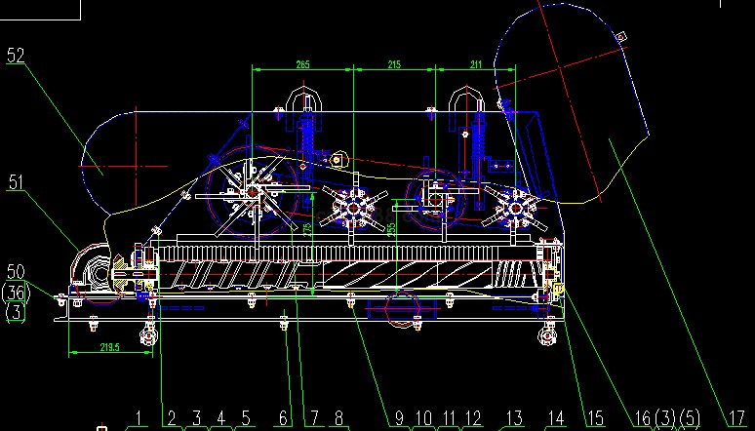Click the 265 dimension text
This screenshot has width=755, height=431.
point(302,64)
